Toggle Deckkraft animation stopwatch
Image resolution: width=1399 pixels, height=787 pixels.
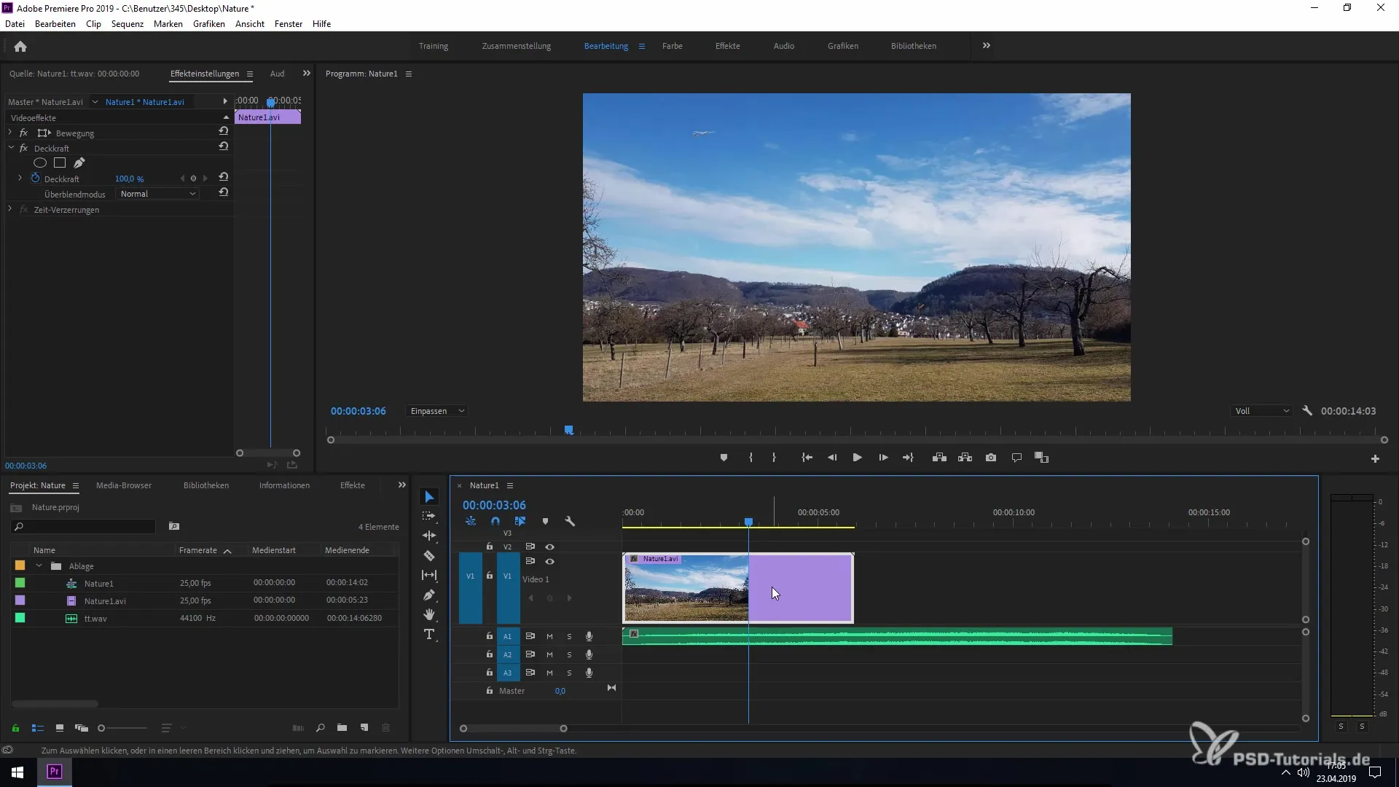[35, 179]
